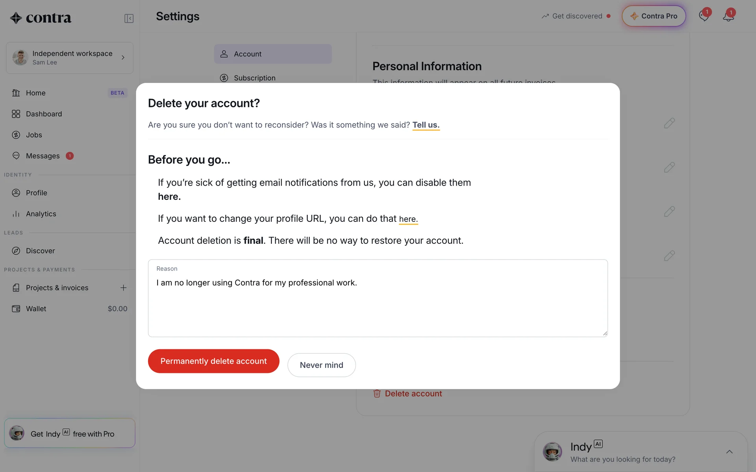
Task: Open Messages in the sidebar
Action: (x=43, y=156)
